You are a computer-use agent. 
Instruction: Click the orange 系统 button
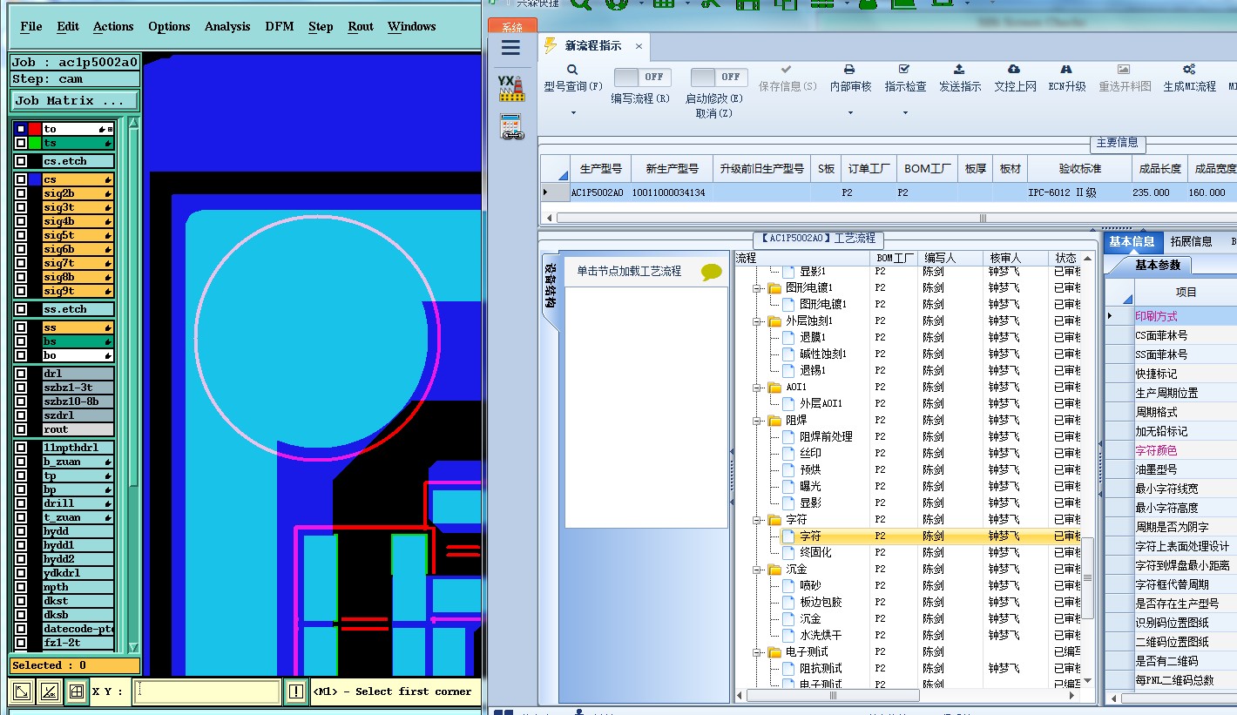click(x=512, y=27)
